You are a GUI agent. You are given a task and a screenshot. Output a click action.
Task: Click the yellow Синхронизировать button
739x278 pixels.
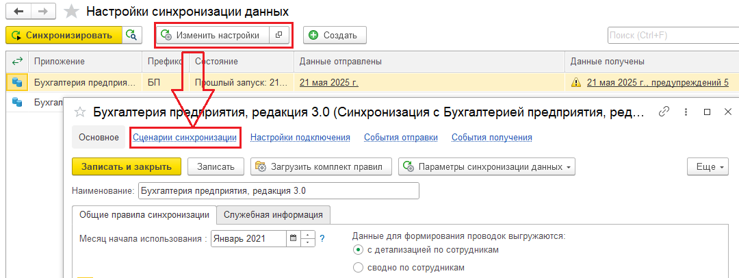(64, 36)
